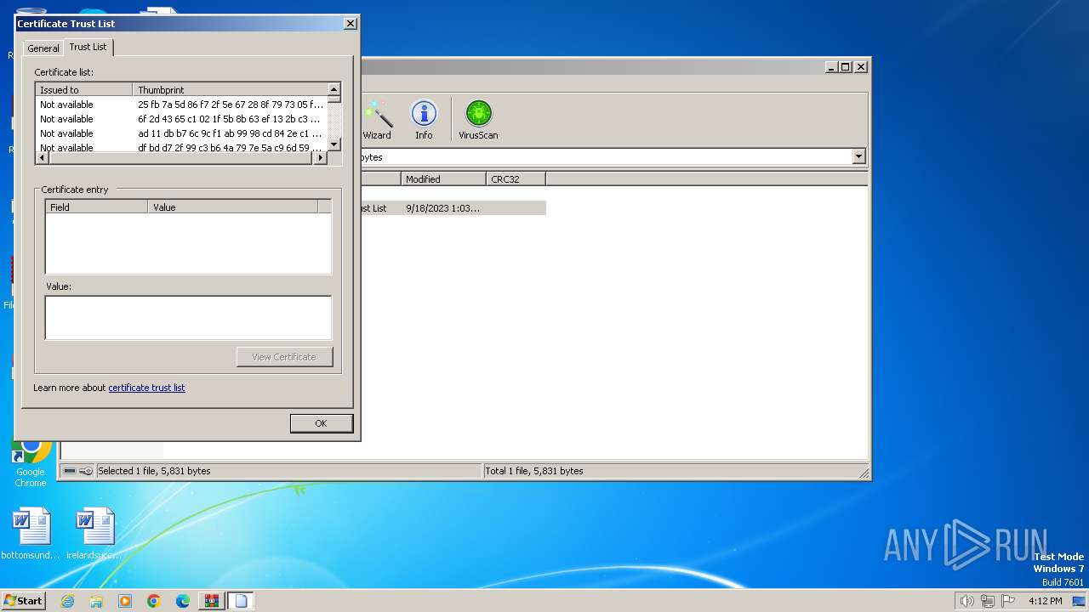Click the WinRAR status bar drive icon
This screenshot has height=612, width=1089.
click(x=70, y=471)
